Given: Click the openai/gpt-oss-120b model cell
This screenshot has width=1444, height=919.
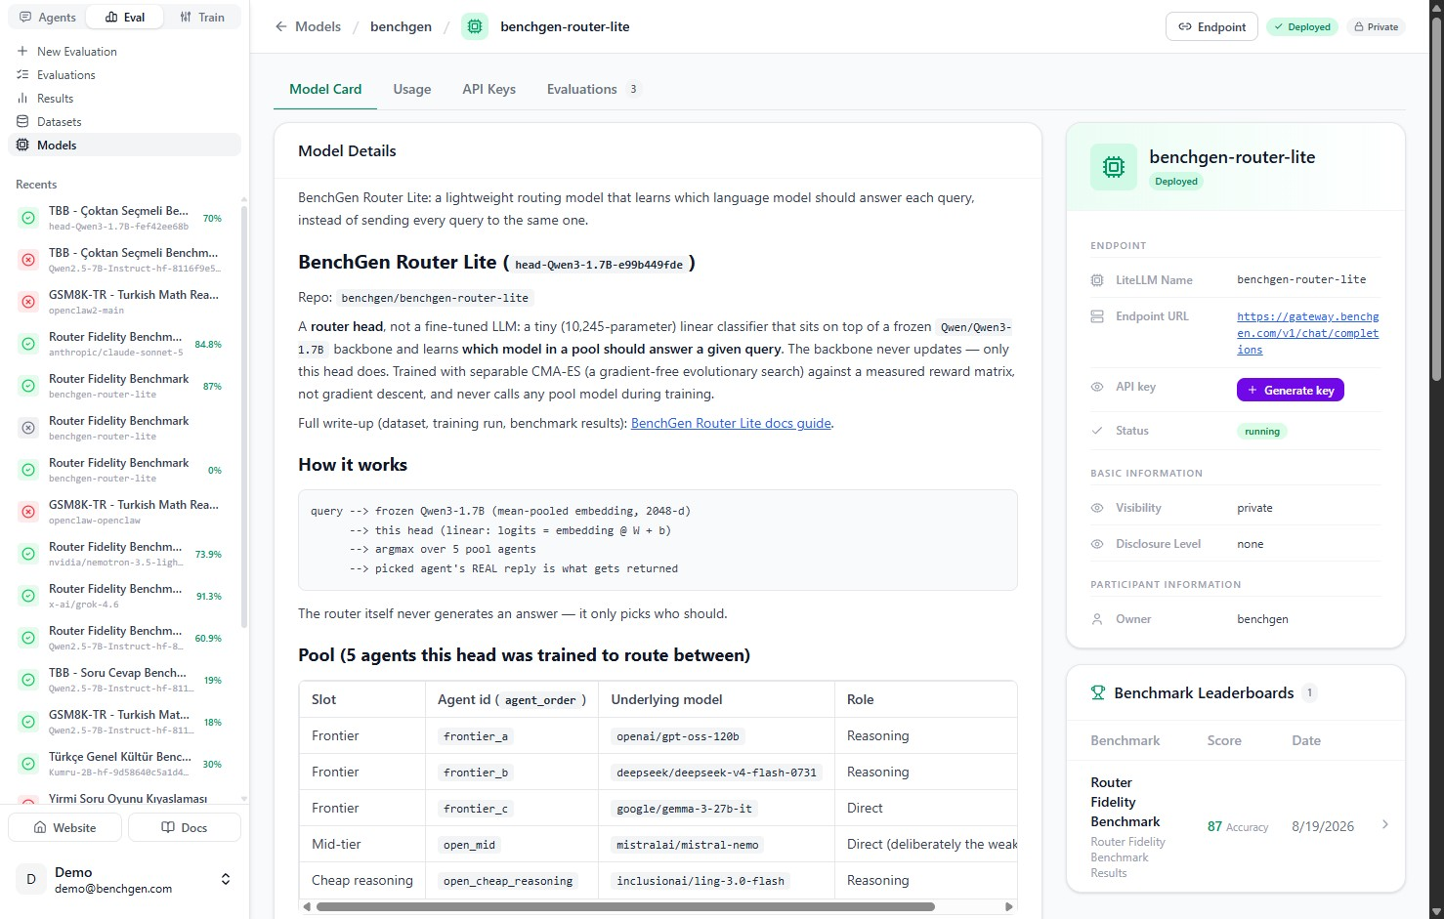Looking at the screenshot, I should (x=678, y=736).
